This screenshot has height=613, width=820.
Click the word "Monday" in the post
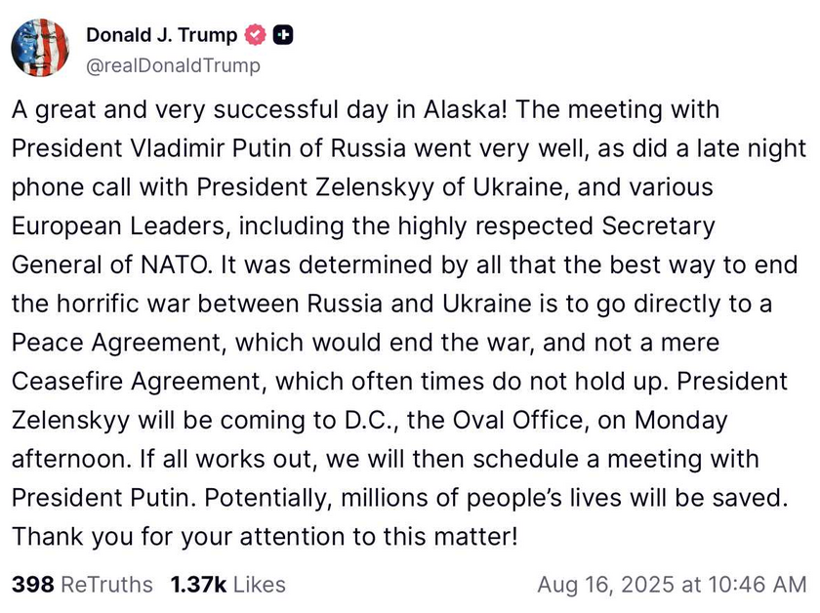click(681, 421)
